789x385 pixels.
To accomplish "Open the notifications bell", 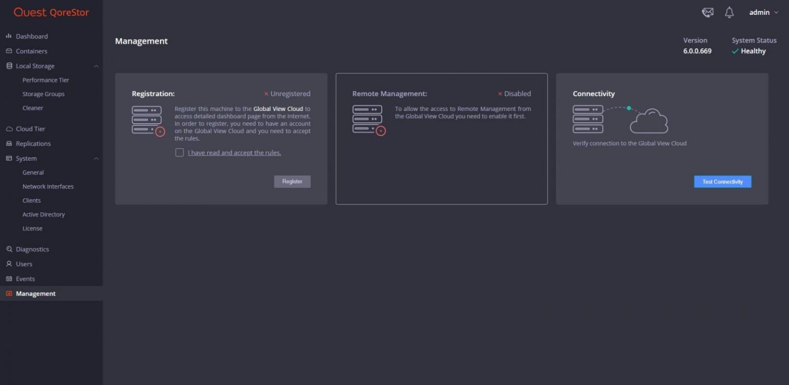I will [x=729, y=12].
